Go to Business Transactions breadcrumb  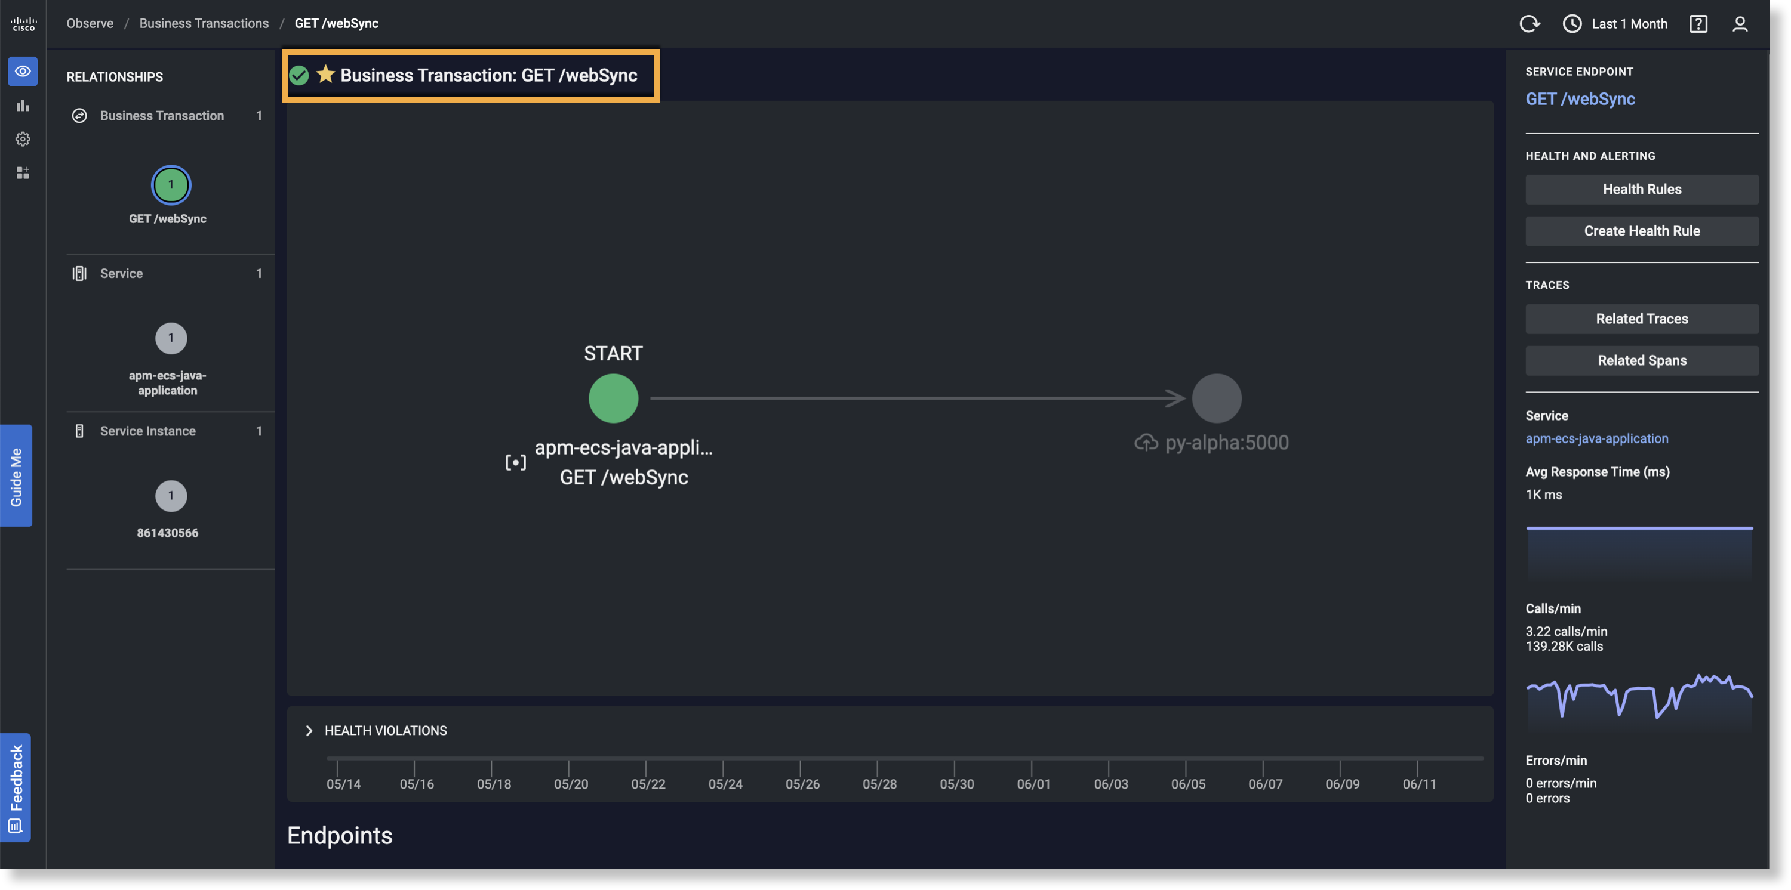point(204,23)
